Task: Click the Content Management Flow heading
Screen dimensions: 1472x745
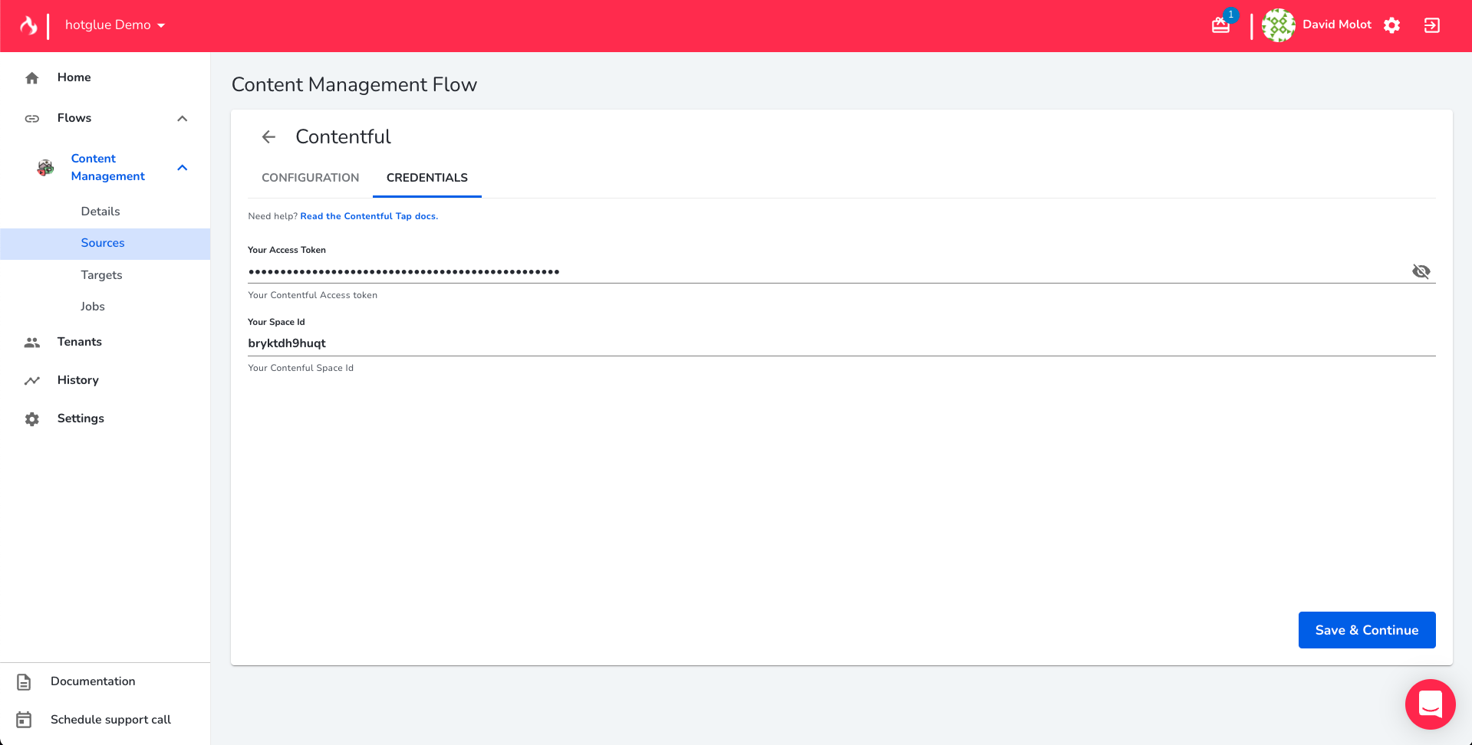Action: (x=354, y=84)
